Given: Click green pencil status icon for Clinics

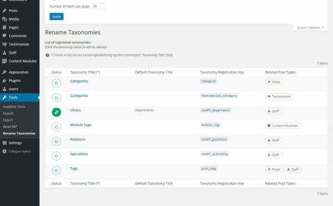Looking at the screenshot, I should pyautogui.click(x=57, y=112).
